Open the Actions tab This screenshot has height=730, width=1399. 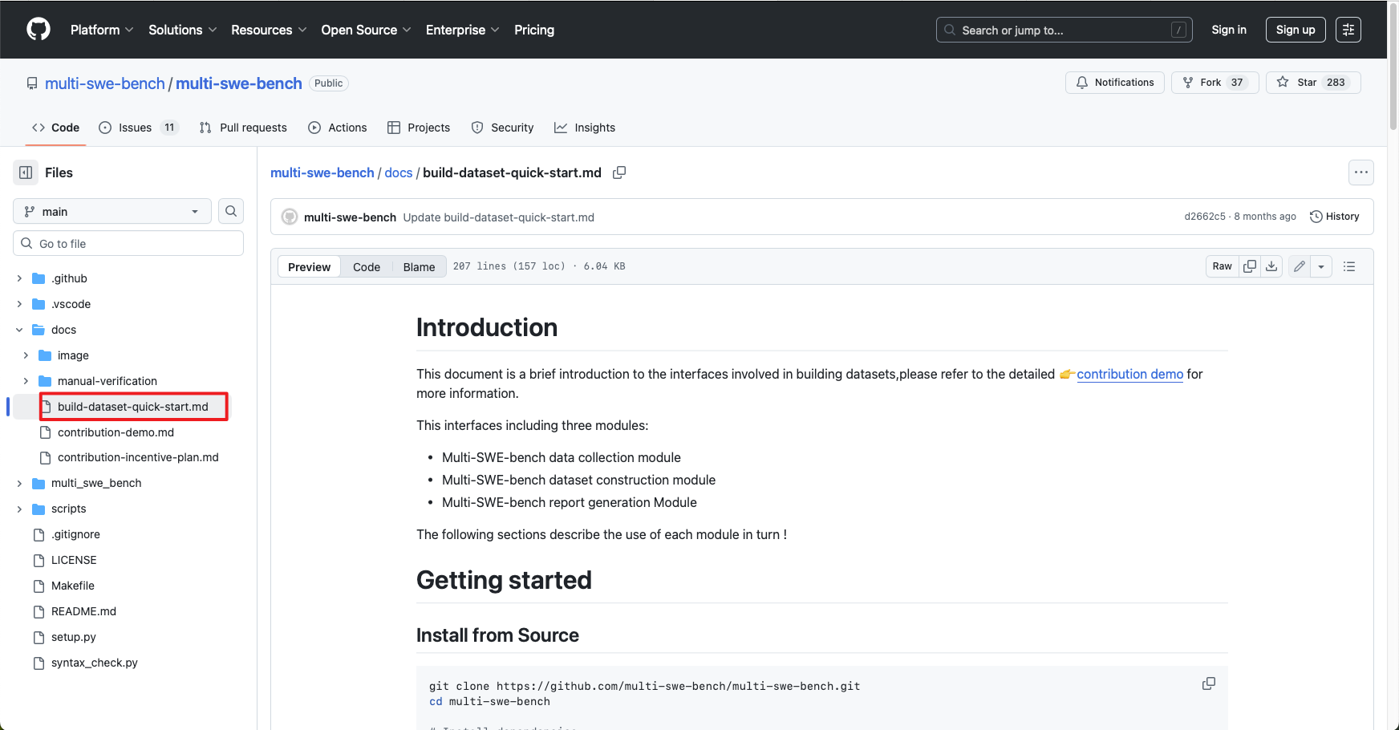pyautogui.click(x=338, y=128)
